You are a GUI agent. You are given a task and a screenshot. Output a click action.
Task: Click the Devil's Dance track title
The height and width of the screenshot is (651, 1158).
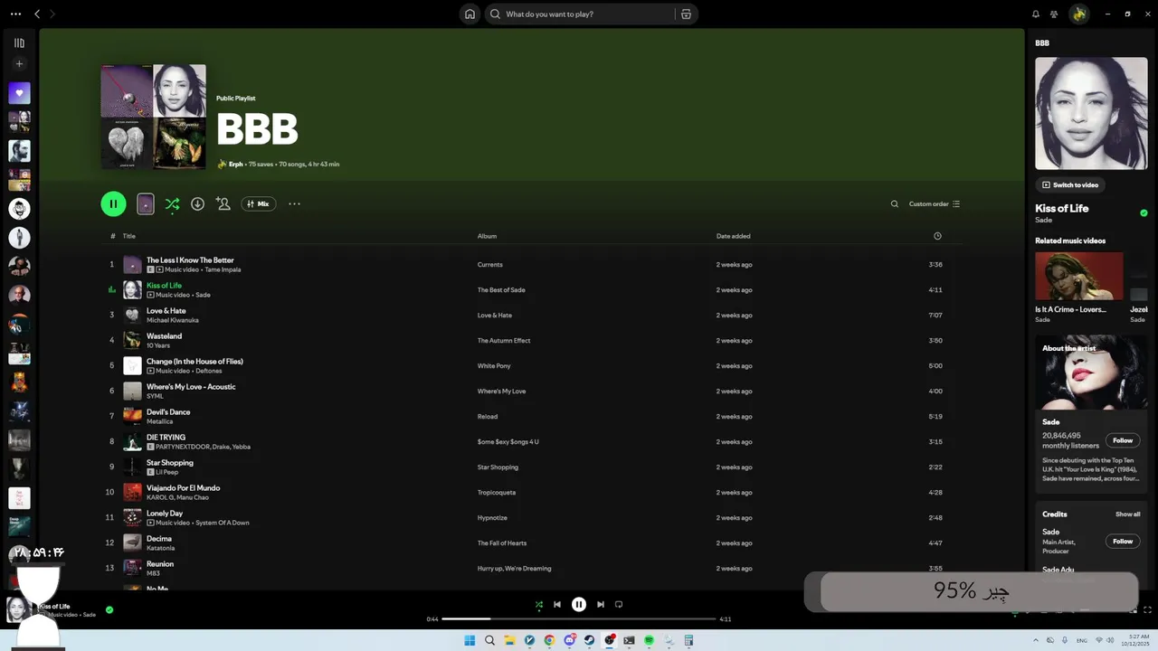pos(168,411)
